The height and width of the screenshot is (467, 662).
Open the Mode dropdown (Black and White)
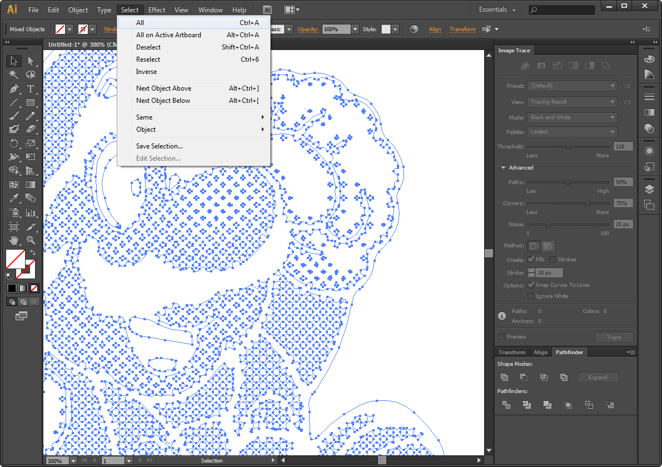pyautogui.click(x=572, y=117)
